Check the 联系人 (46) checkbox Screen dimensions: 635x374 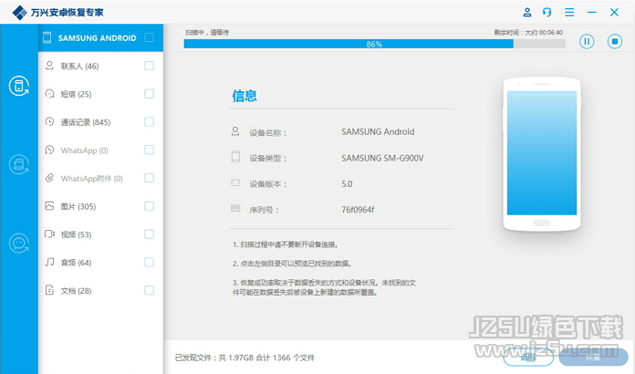pos(149,66)
